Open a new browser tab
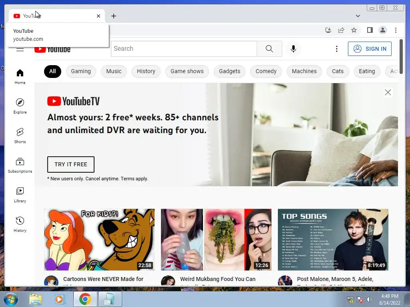The height and width of the screenshot is (307, 410). pos(113,16)
